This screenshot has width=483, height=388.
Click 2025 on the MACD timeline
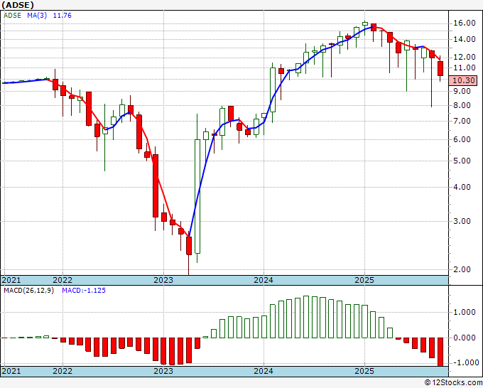click(x=364, y=371)
